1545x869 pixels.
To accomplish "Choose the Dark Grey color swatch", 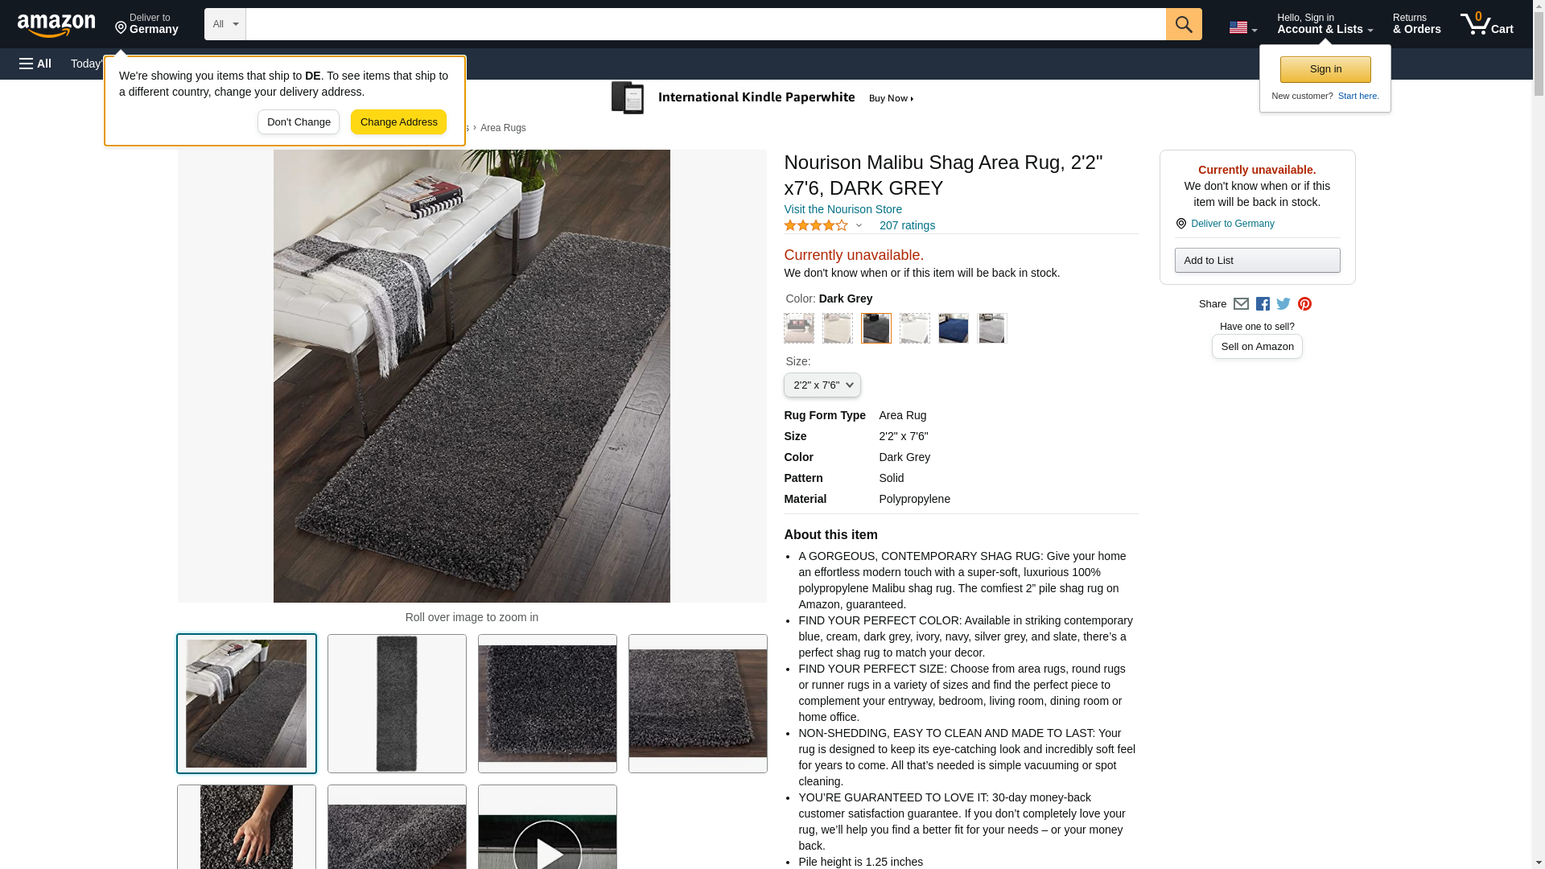I will coord(875,328).
